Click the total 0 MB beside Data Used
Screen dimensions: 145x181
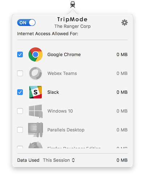pos(122,160)
